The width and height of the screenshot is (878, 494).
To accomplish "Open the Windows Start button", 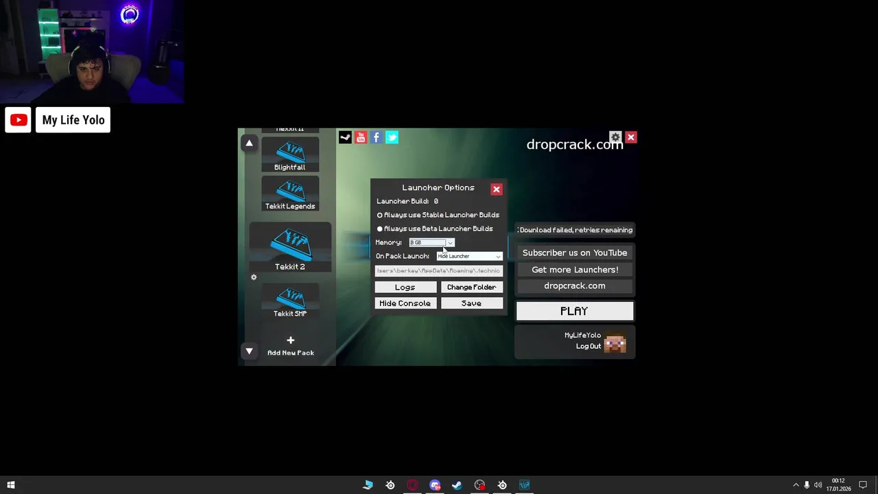I will point(11,485).
